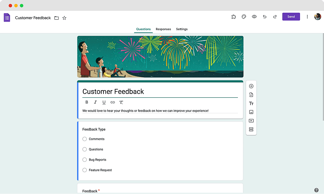This screenshot has width=324, height=194.
Task: Click the red close window button
Action: coord(10,6)
